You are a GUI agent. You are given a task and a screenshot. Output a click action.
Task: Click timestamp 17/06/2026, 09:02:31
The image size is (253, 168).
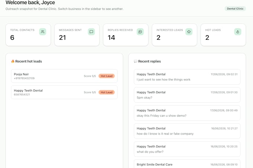[224, 74]
